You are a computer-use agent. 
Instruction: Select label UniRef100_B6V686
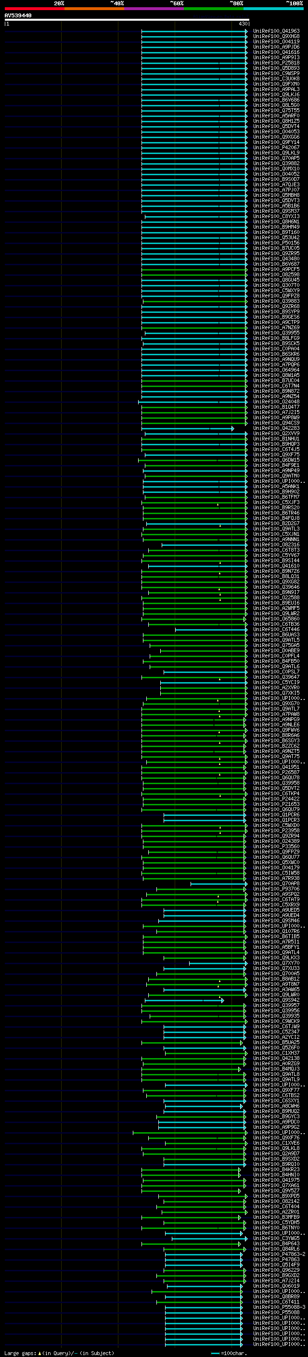(x=276, y=100)
